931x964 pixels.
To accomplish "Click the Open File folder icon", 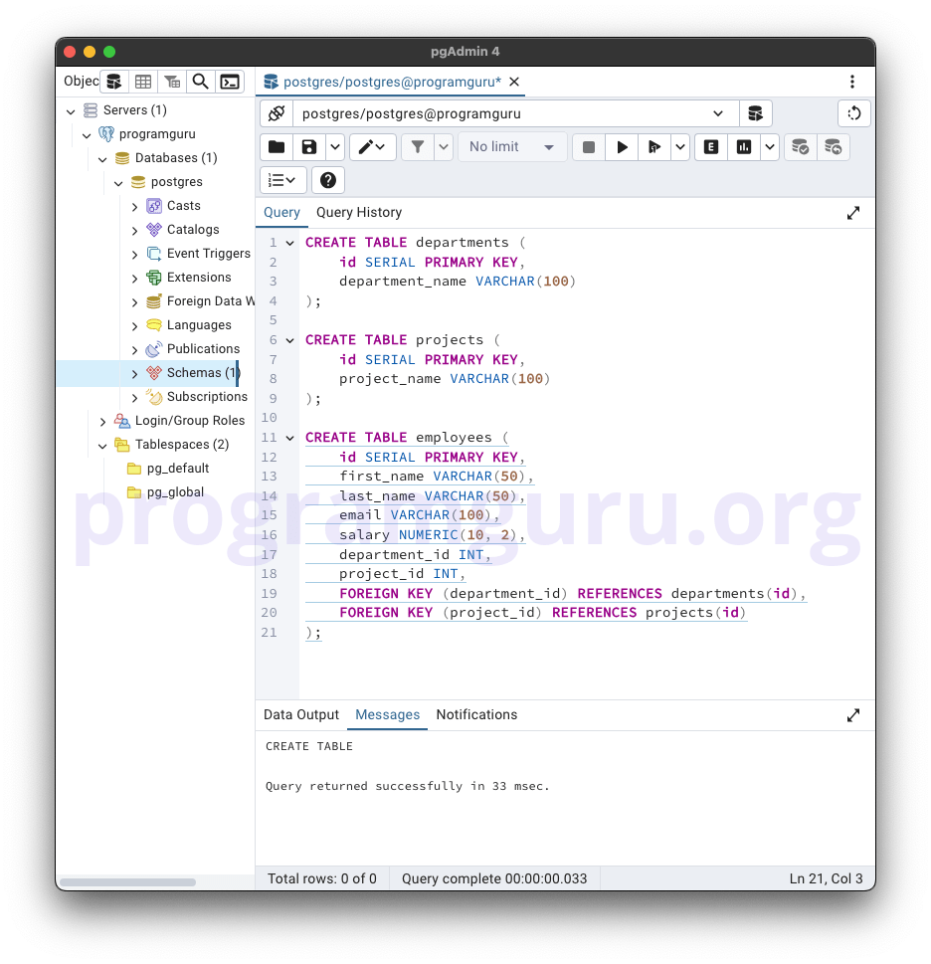I will pos(277,147).
